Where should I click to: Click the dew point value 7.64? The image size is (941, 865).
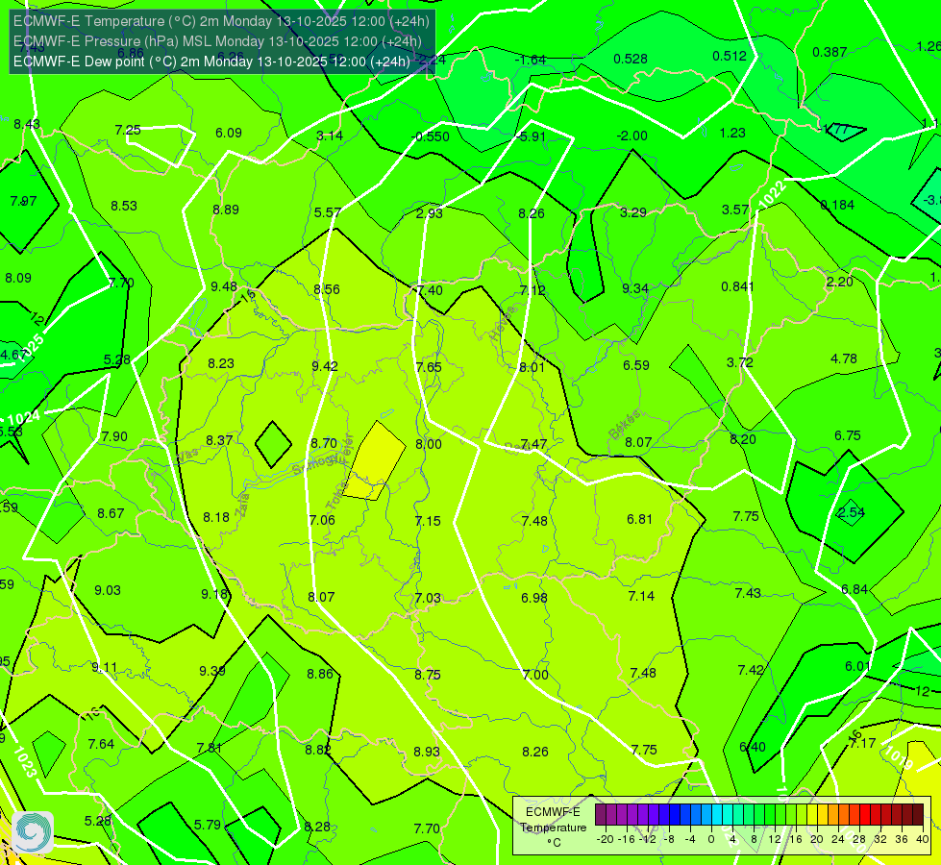pyautogui.click(x=101, y=744)
